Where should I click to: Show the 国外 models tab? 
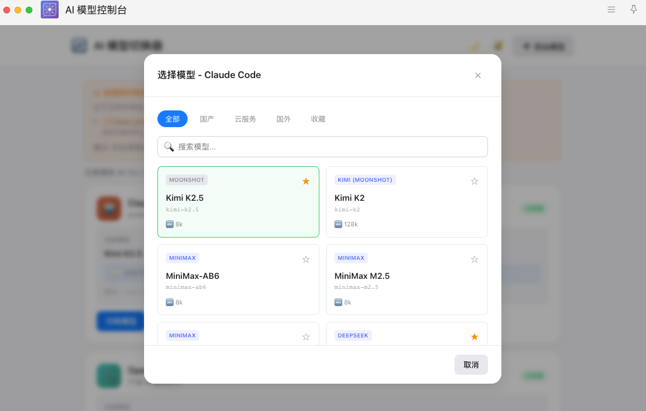284,119
